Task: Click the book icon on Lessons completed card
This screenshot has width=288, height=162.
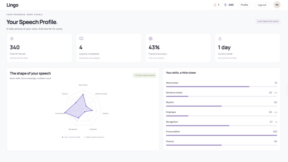Action: click(81, 38)
